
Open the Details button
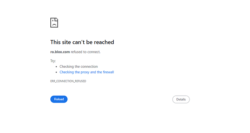181,99
